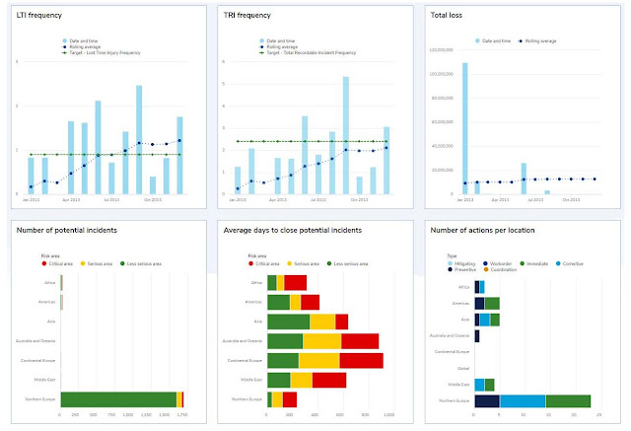Select Northern Europe green segment in actions chart
The height and width of the screenshot is (431, 631).
click(568, 401)
